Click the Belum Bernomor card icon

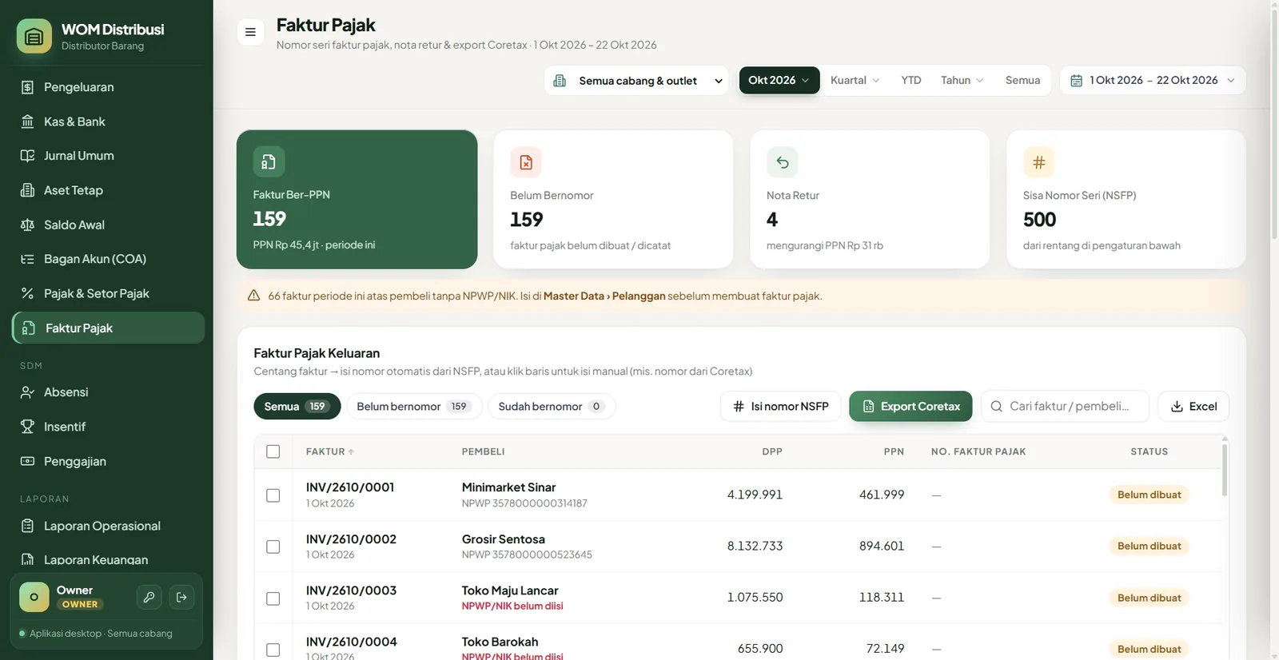coord(526,162)
